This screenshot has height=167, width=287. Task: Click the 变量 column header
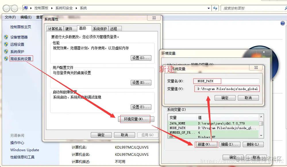coord(182,117)
